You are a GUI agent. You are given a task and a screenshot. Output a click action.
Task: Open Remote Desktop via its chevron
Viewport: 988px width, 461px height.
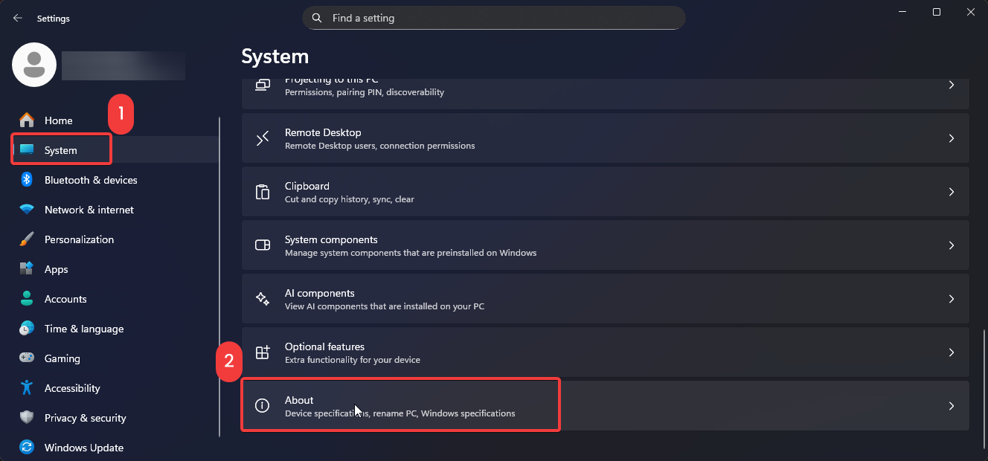(952, 138)
